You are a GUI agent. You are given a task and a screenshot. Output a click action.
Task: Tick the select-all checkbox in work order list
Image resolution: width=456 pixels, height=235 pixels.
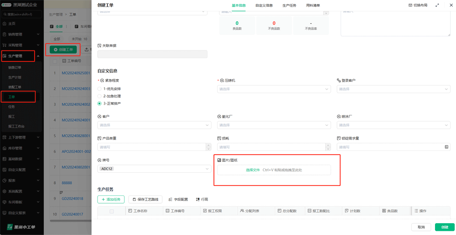55,61
